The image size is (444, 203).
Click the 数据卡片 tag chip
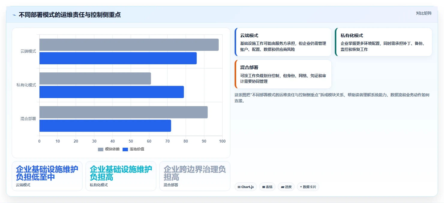tap(308, 187)
